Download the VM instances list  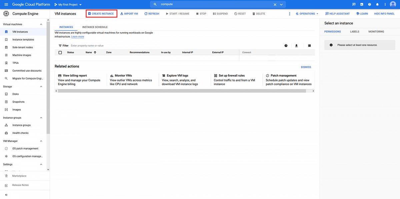coord(296,46)
